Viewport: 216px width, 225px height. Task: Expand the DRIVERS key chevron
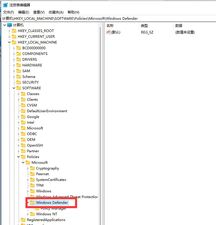14,60
